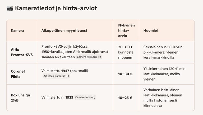Open Camera-wiki.org citation in Box Ensign row

click(x=85, y=97)
